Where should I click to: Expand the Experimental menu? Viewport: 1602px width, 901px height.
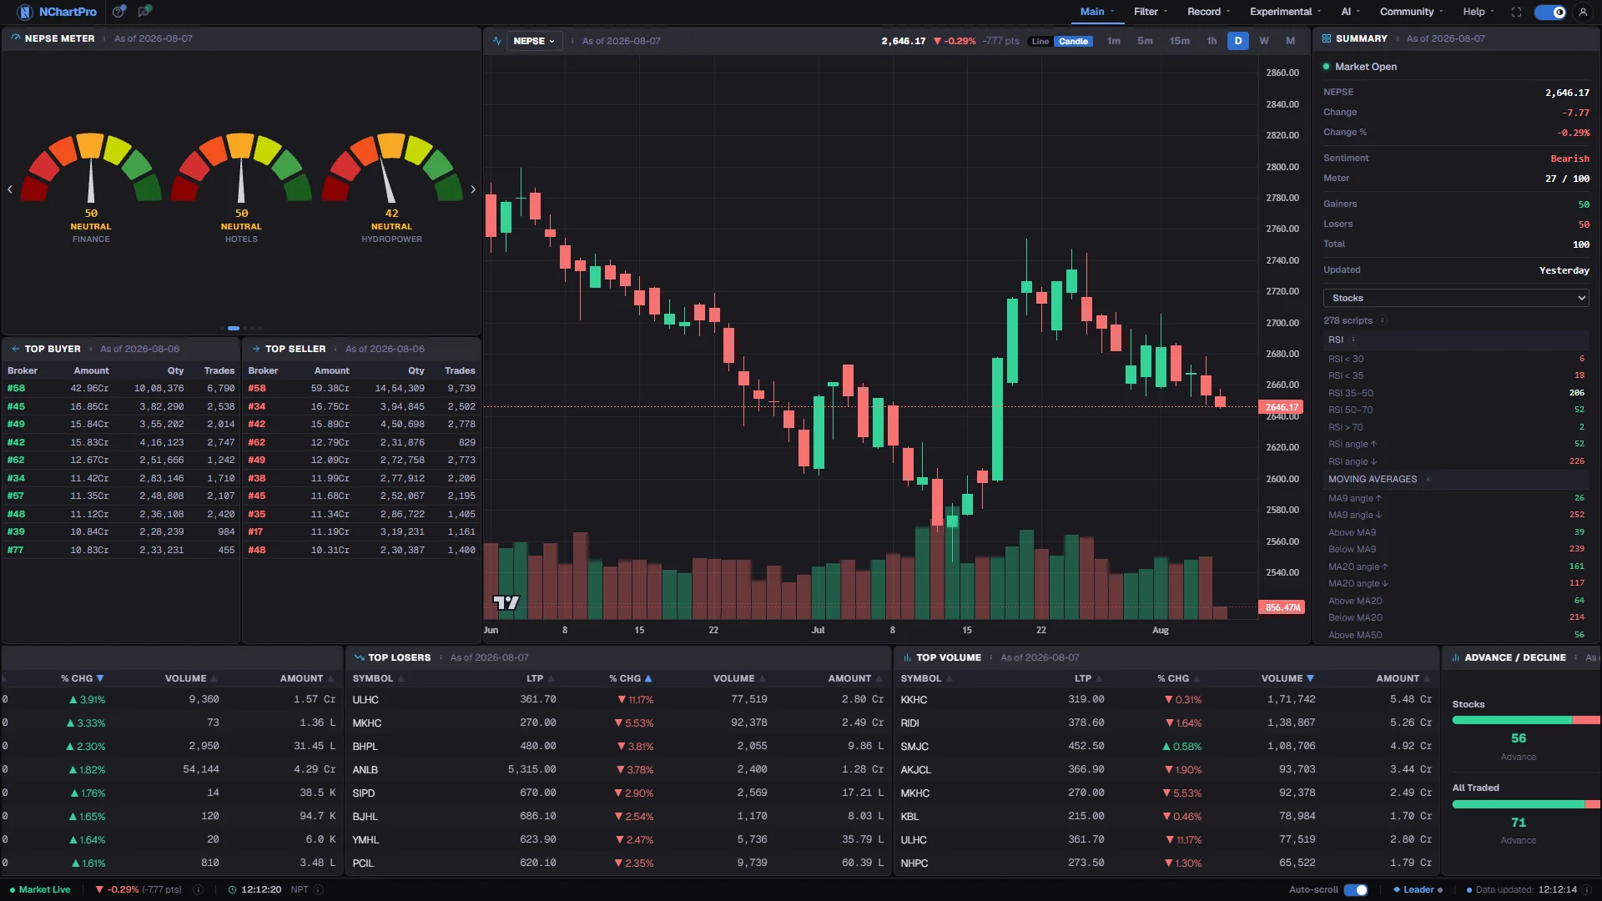coord(1285,12)
